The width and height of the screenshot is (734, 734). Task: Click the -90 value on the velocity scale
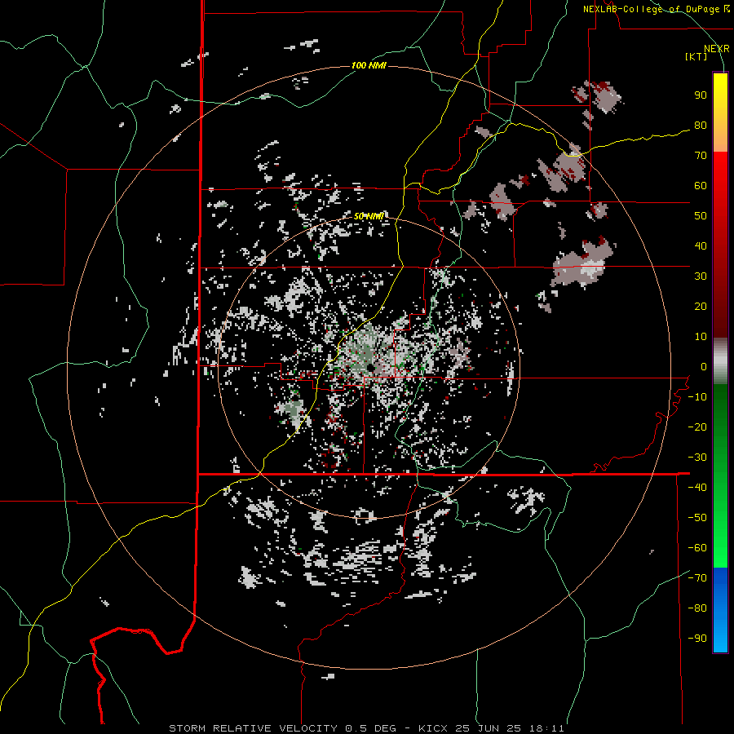[x=697, y=639]
